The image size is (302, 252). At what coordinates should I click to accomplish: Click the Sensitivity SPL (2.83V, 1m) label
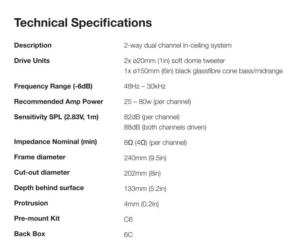pyautogui.click(x=57, y=117)
